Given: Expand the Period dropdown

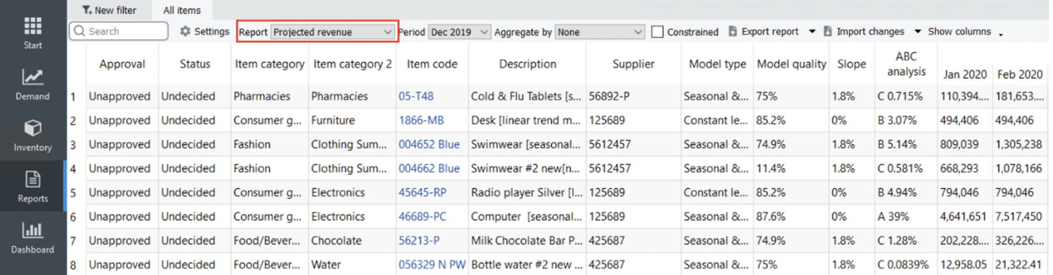Looking at the screenshot, I should point(459,32).
